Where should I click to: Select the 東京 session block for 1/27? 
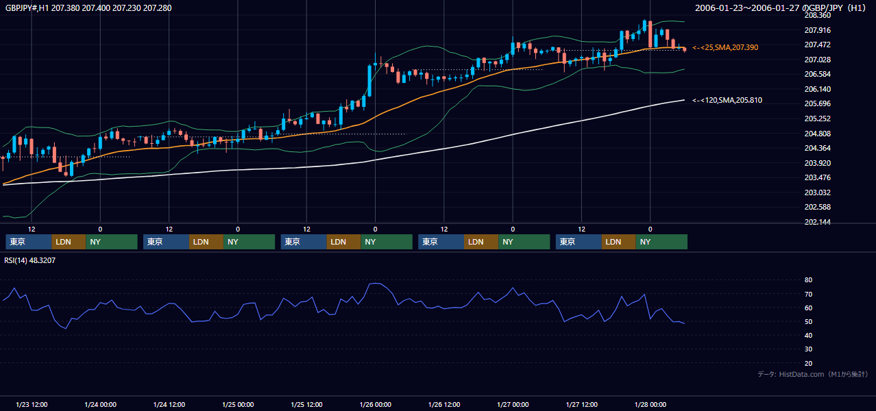pyautogui.click(x=579, y=242)
